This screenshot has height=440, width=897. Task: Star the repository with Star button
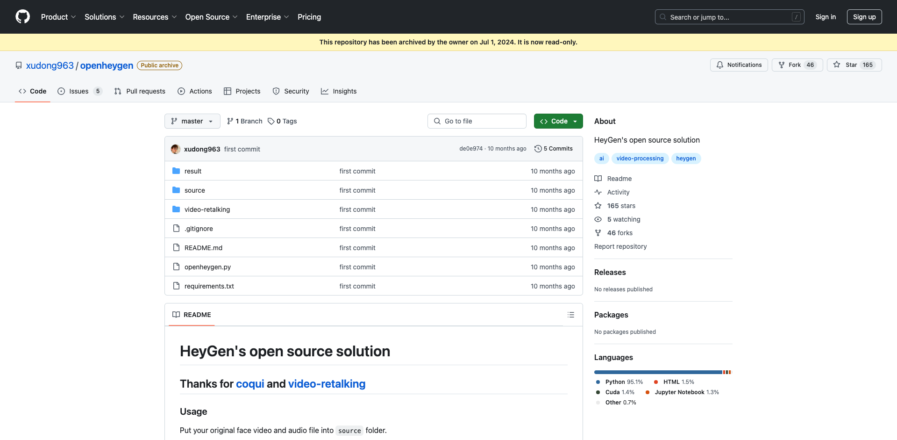pyautogui.click(x=854, y=65)
